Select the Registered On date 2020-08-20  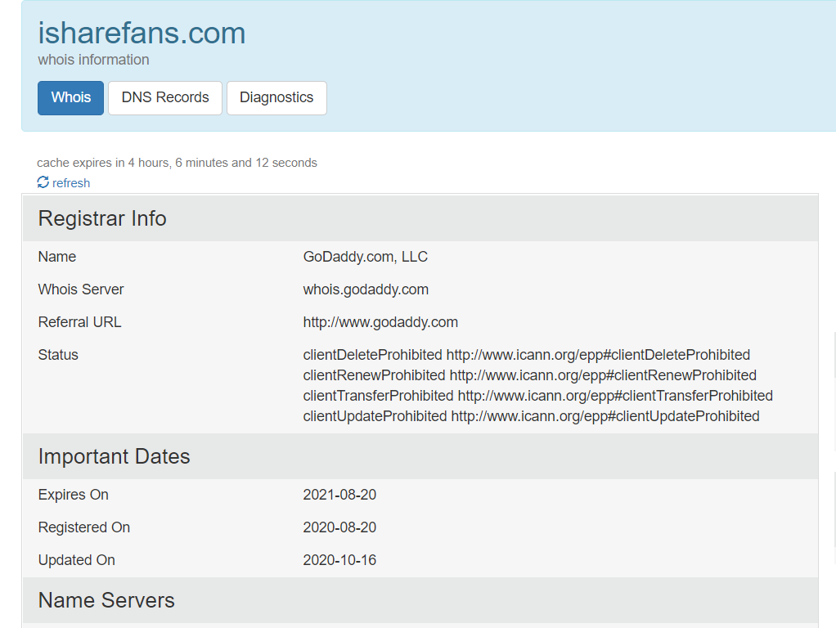(x=339, y=527)
